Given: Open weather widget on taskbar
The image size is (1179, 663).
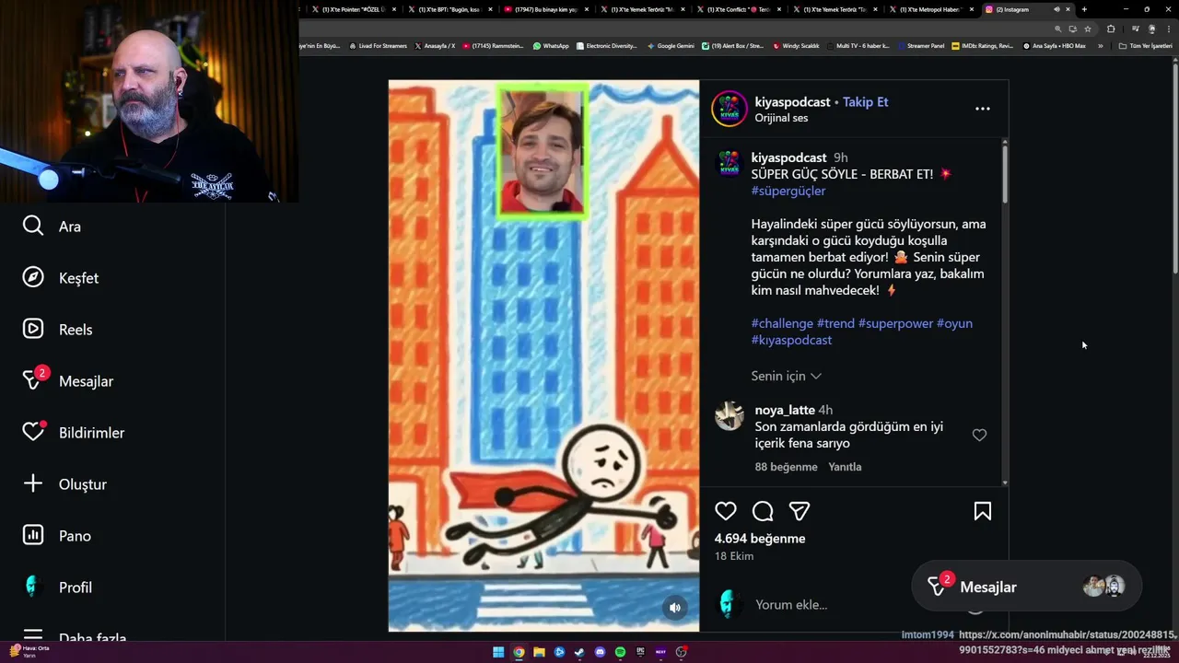Looking at the screenshot, I should coord(30,651).
